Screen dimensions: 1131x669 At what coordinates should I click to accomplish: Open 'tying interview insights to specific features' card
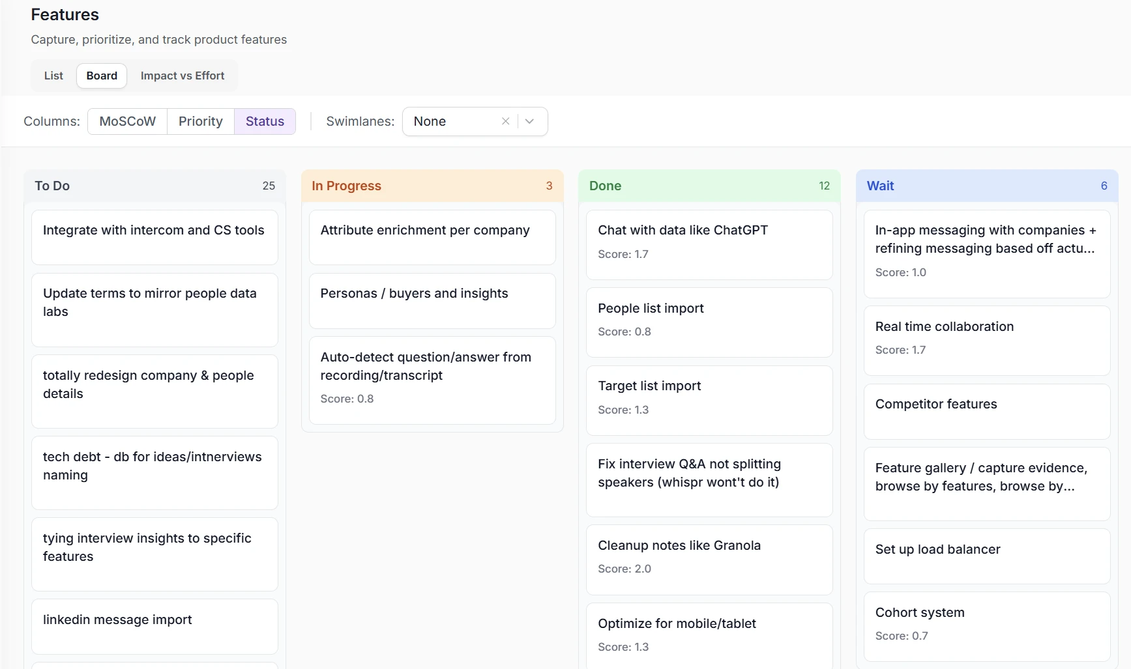[x=154, y=554]
